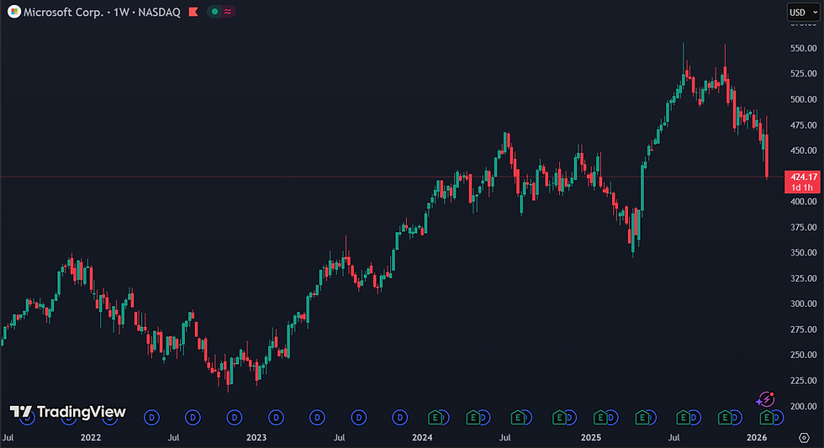Click the 2024 time axis label
This screenshot has height=448, width=824.
(x=422, y=438)
